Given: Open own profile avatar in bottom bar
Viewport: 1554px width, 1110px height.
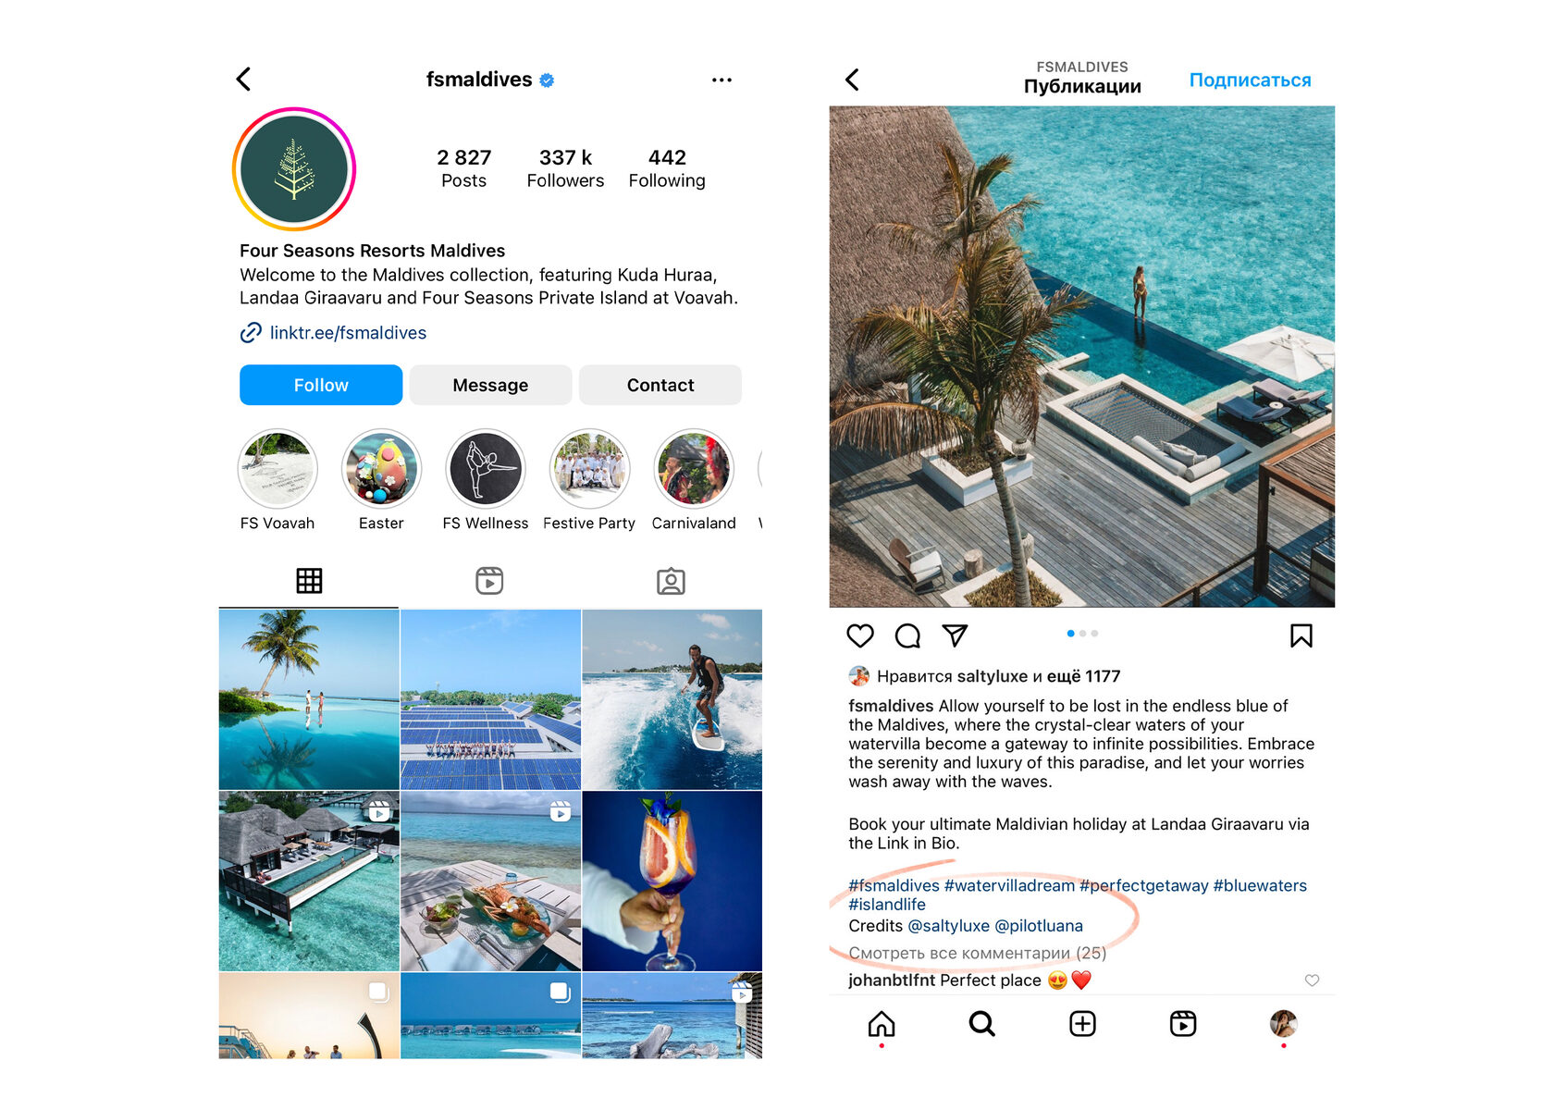Looking at the screenshot, I should [x=1283, y=1023].
